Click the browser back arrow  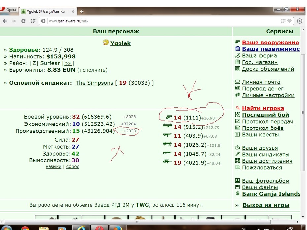pos(5,21)
